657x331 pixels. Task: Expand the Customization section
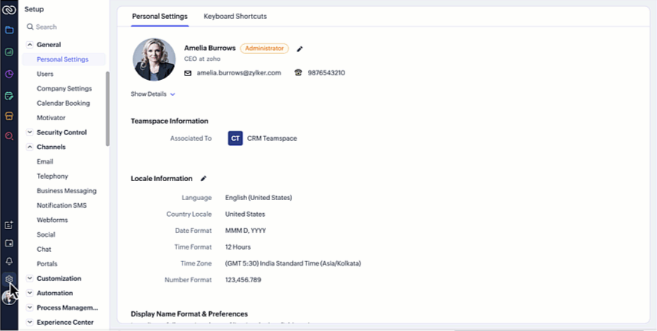(30, 278)
